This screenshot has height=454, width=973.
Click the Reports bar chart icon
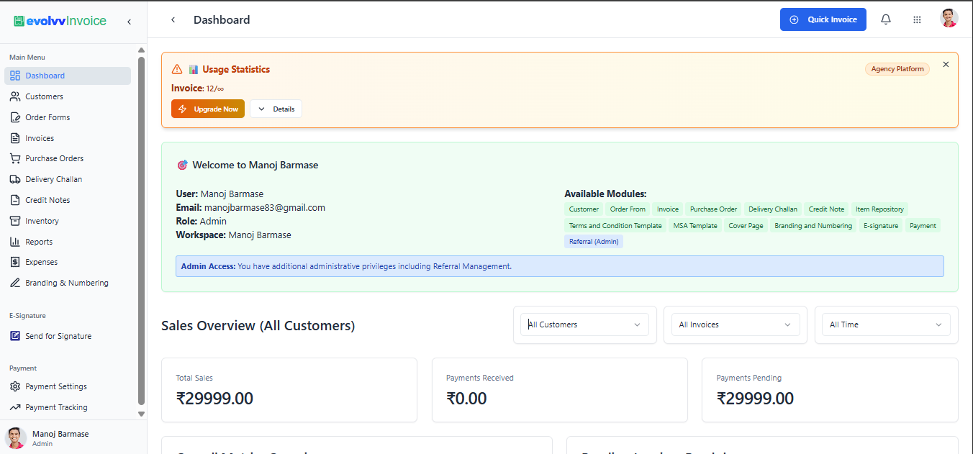pos(15,242)
